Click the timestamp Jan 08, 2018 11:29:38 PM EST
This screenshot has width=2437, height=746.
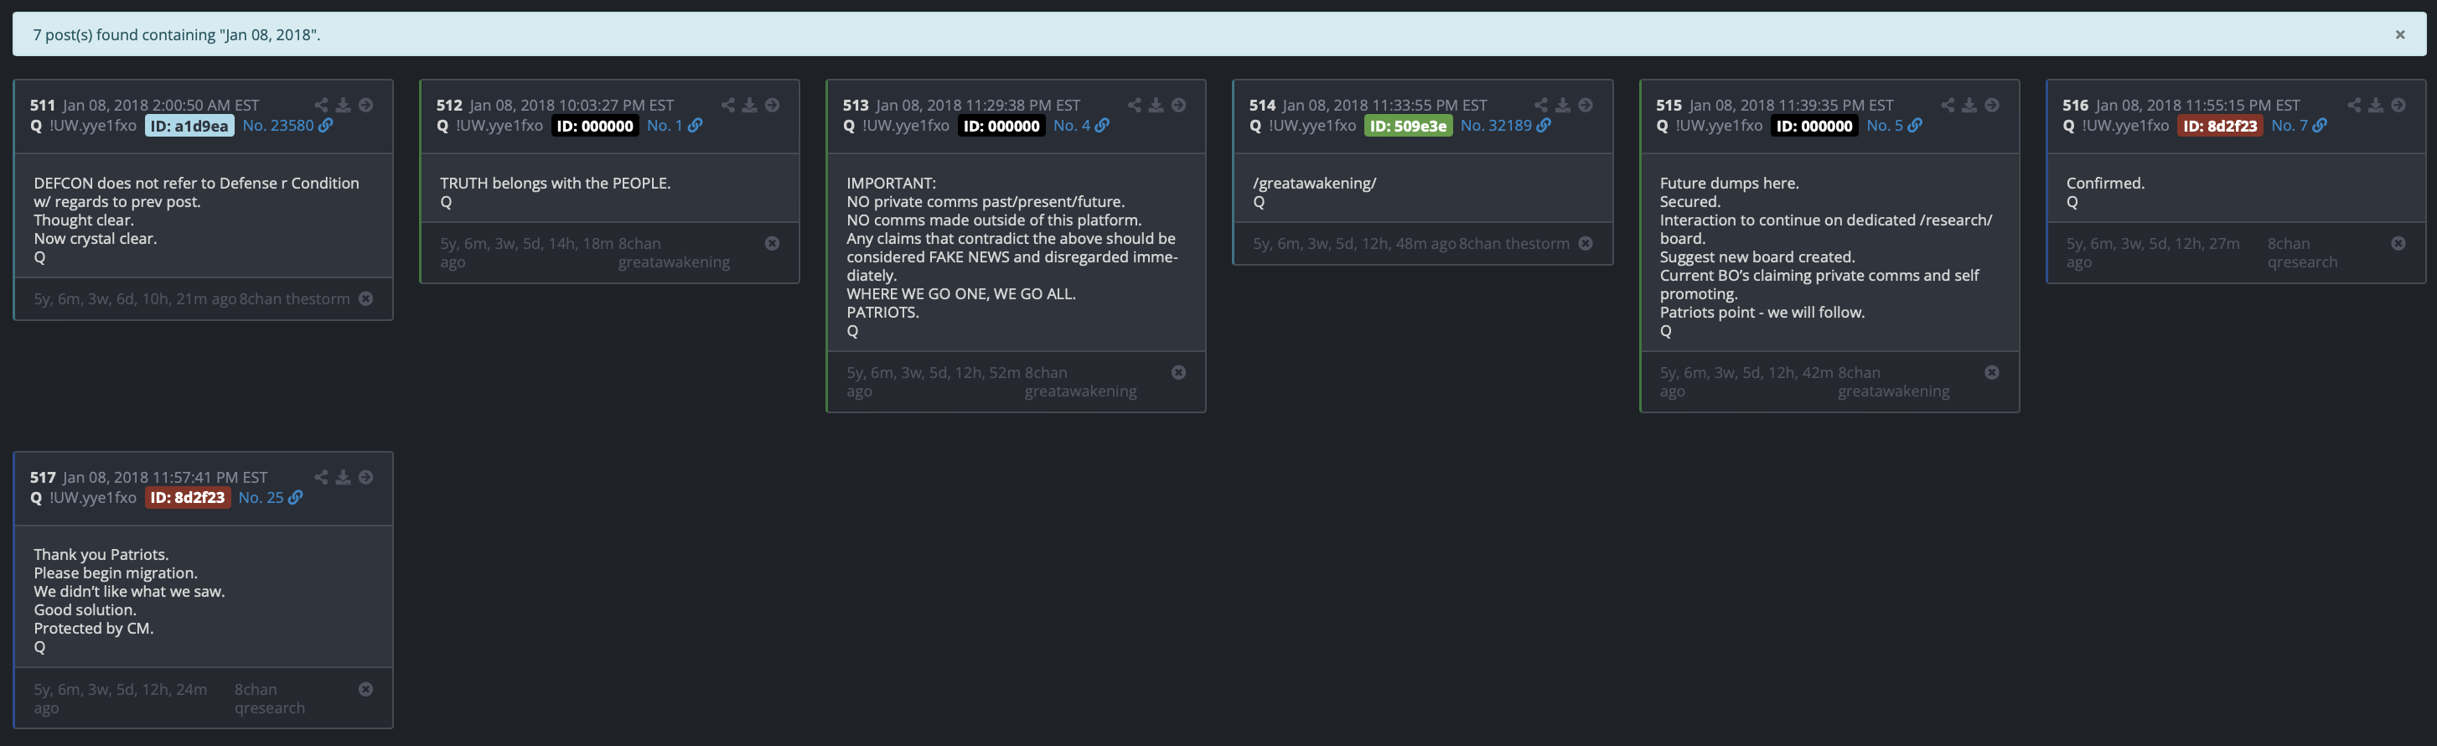(978, 105)
